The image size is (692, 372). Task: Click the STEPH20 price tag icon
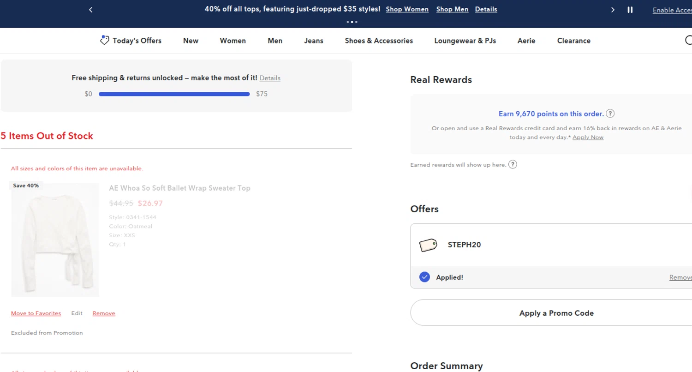tap(428, 245)
